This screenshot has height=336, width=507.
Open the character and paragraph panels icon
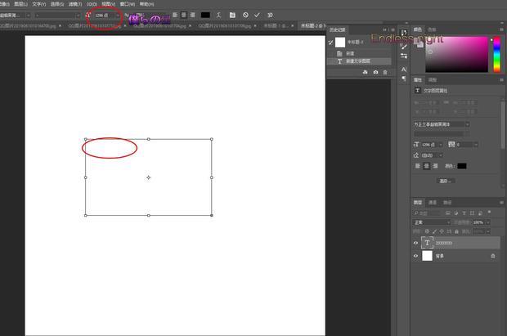pyautogui.click(x=232, y=15)
